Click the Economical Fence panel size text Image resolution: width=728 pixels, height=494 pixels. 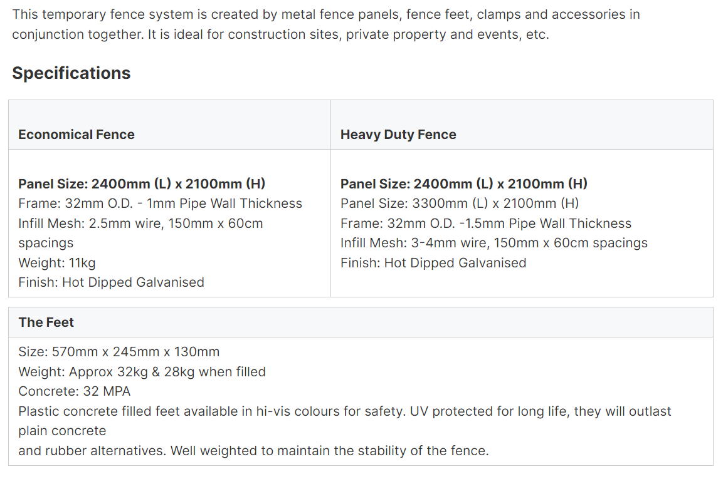(142, 184)
